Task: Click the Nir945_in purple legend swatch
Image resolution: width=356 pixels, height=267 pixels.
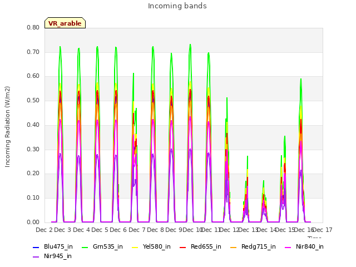Action: point(36,257)
